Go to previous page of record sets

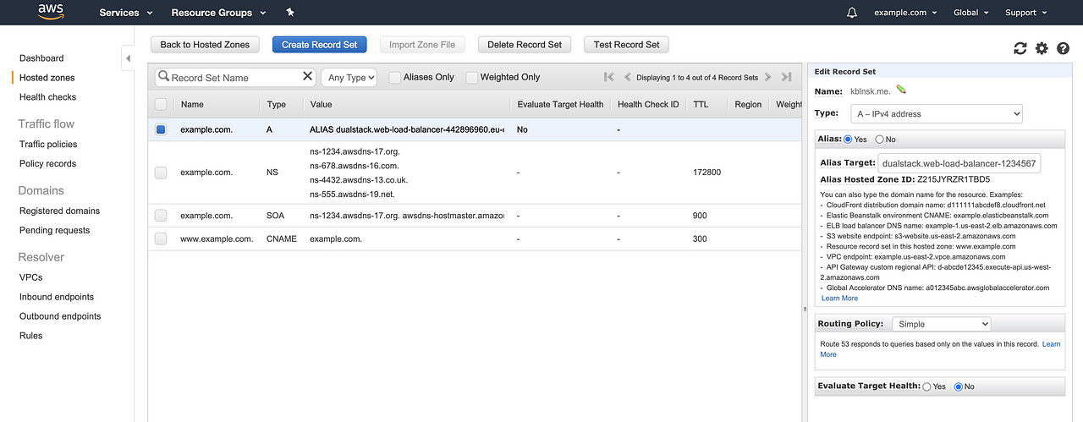click(x=628, y=77)
